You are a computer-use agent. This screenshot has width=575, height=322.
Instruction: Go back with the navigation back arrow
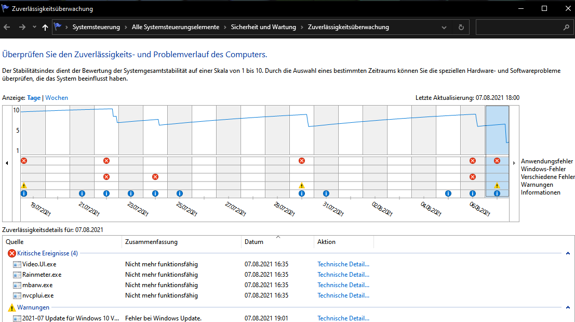coord(7,27)
